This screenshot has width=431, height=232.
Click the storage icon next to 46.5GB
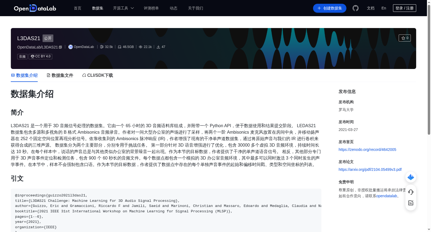pyautogui.click(x=120, y=47)
